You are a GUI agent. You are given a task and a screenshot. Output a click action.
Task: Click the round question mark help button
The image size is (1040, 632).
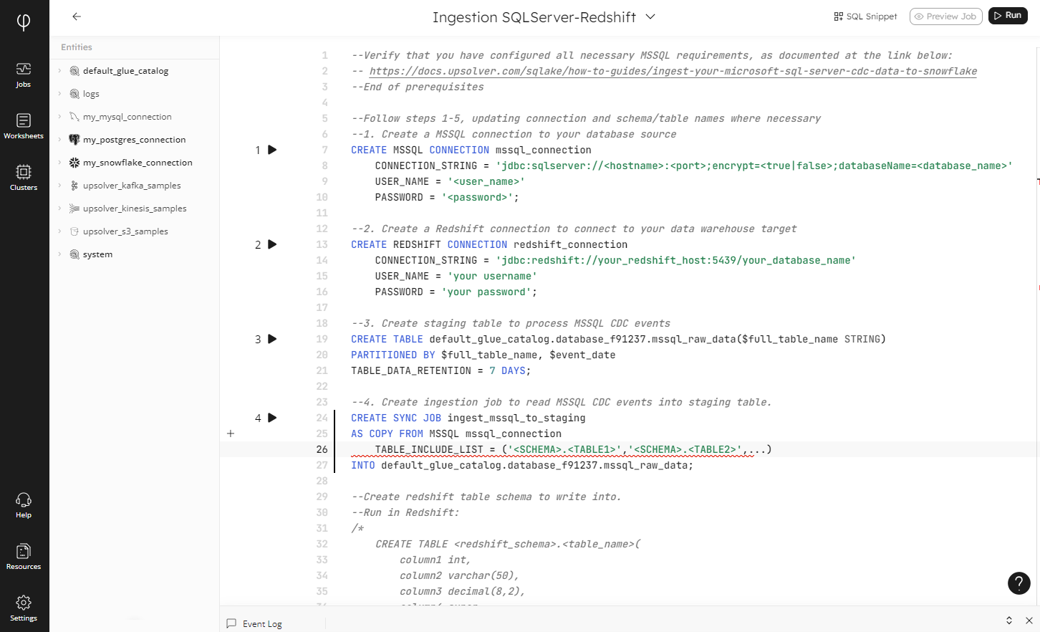click(1019, 583)
